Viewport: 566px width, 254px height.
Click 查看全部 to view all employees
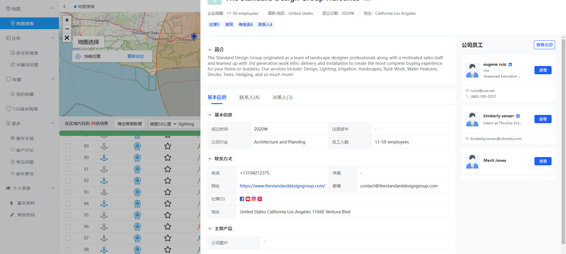coord(544,45)
